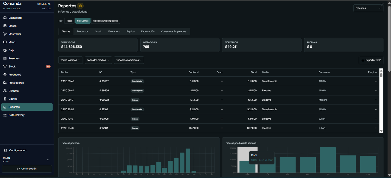Click the Mostrador tag in row #99507
Viewport: 391px width, 178px height.
coord(137,81)
